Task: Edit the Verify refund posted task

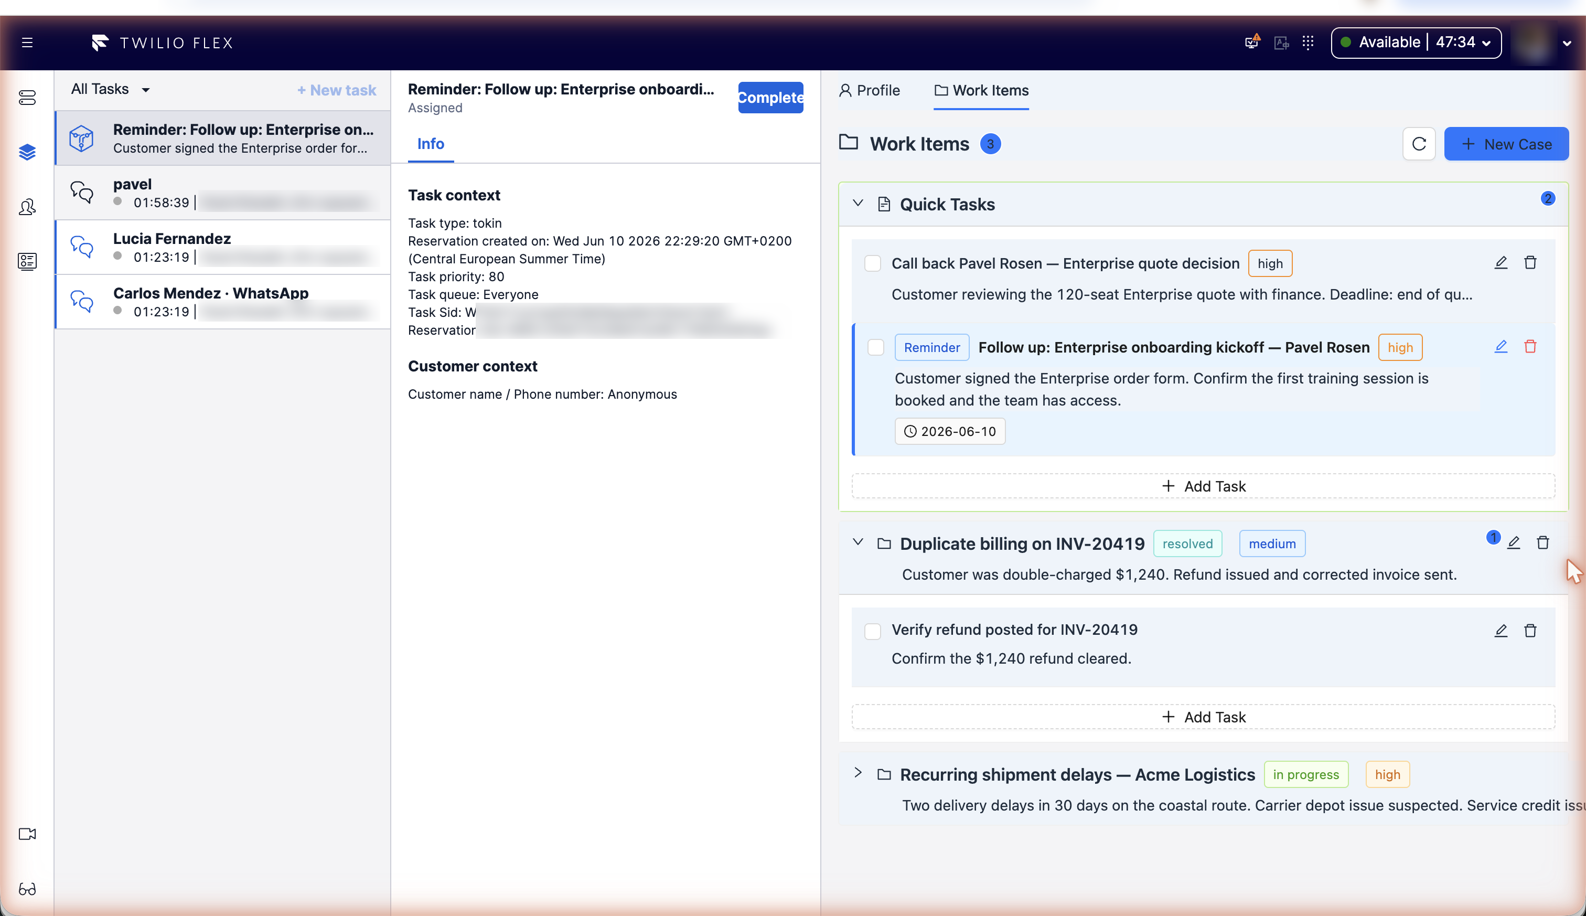Action: pos(1501,631)
